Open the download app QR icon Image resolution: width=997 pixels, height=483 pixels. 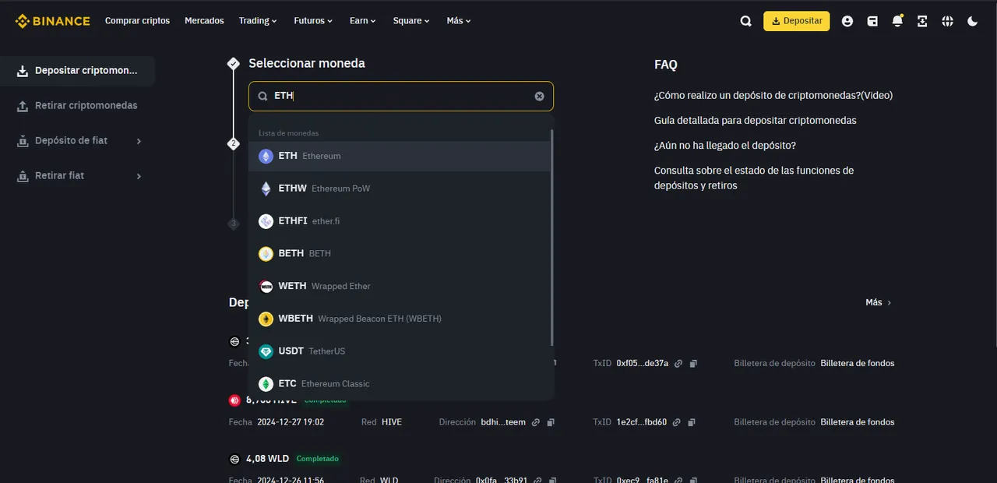[922, 21]
